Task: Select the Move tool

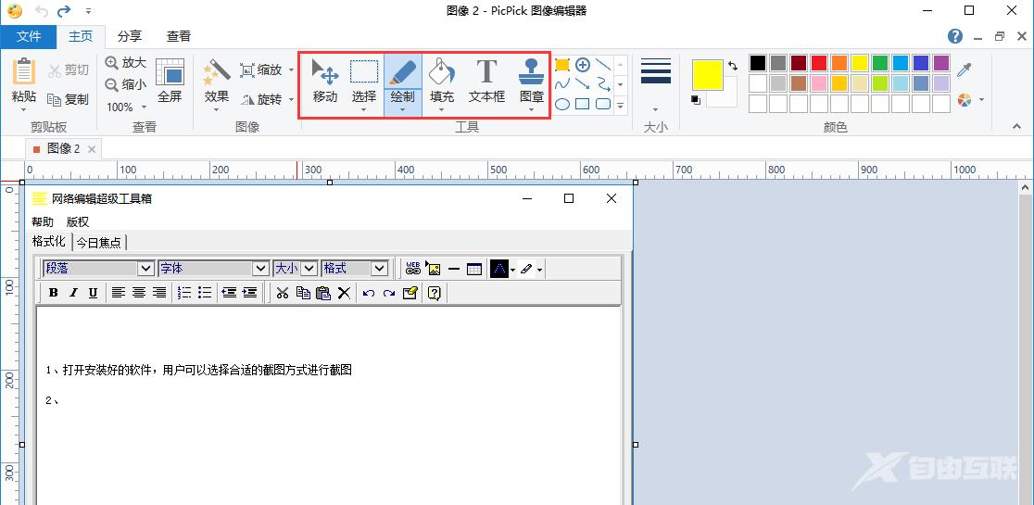Action: click(325, 81)
